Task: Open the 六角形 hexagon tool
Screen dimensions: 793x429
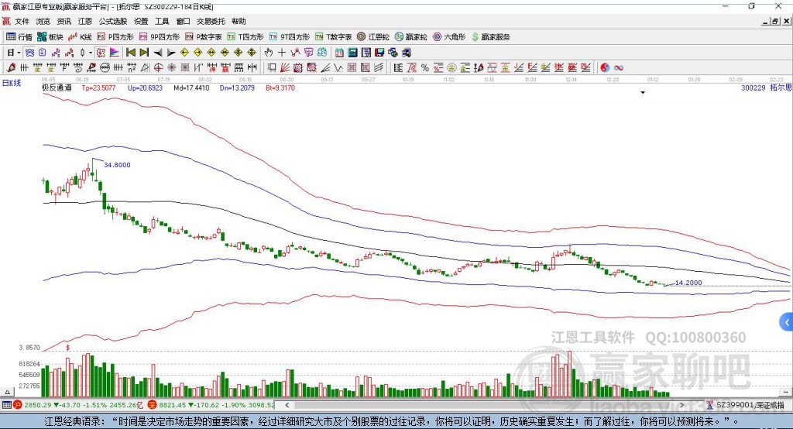Action: pos(449,37)
